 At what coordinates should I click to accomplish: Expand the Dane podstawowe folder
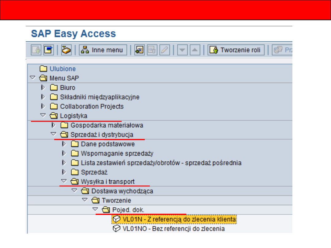point(64,144)
